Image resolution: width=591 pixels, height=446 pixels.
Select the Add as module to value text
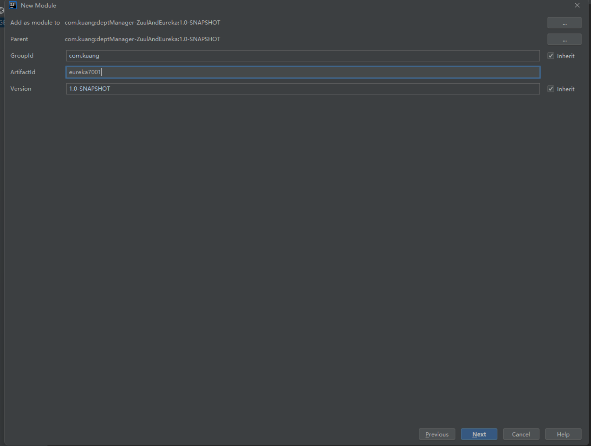point(143,23)
